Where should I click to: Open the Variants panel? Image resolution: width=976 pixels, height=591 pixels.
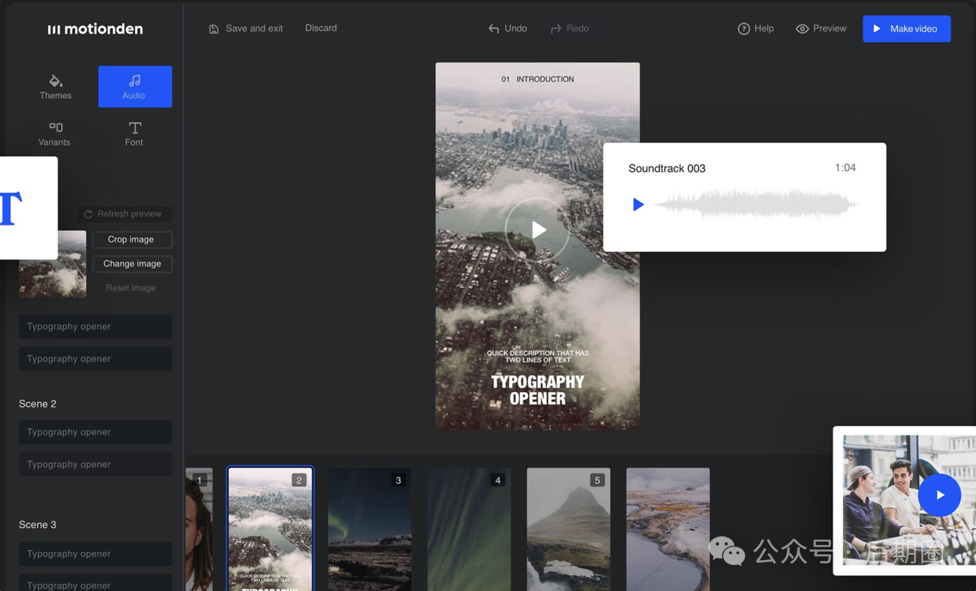[54, 133]
